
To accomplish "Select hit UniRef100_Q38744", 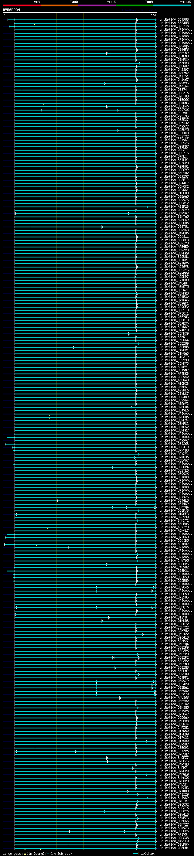I will tap(174, 90).
